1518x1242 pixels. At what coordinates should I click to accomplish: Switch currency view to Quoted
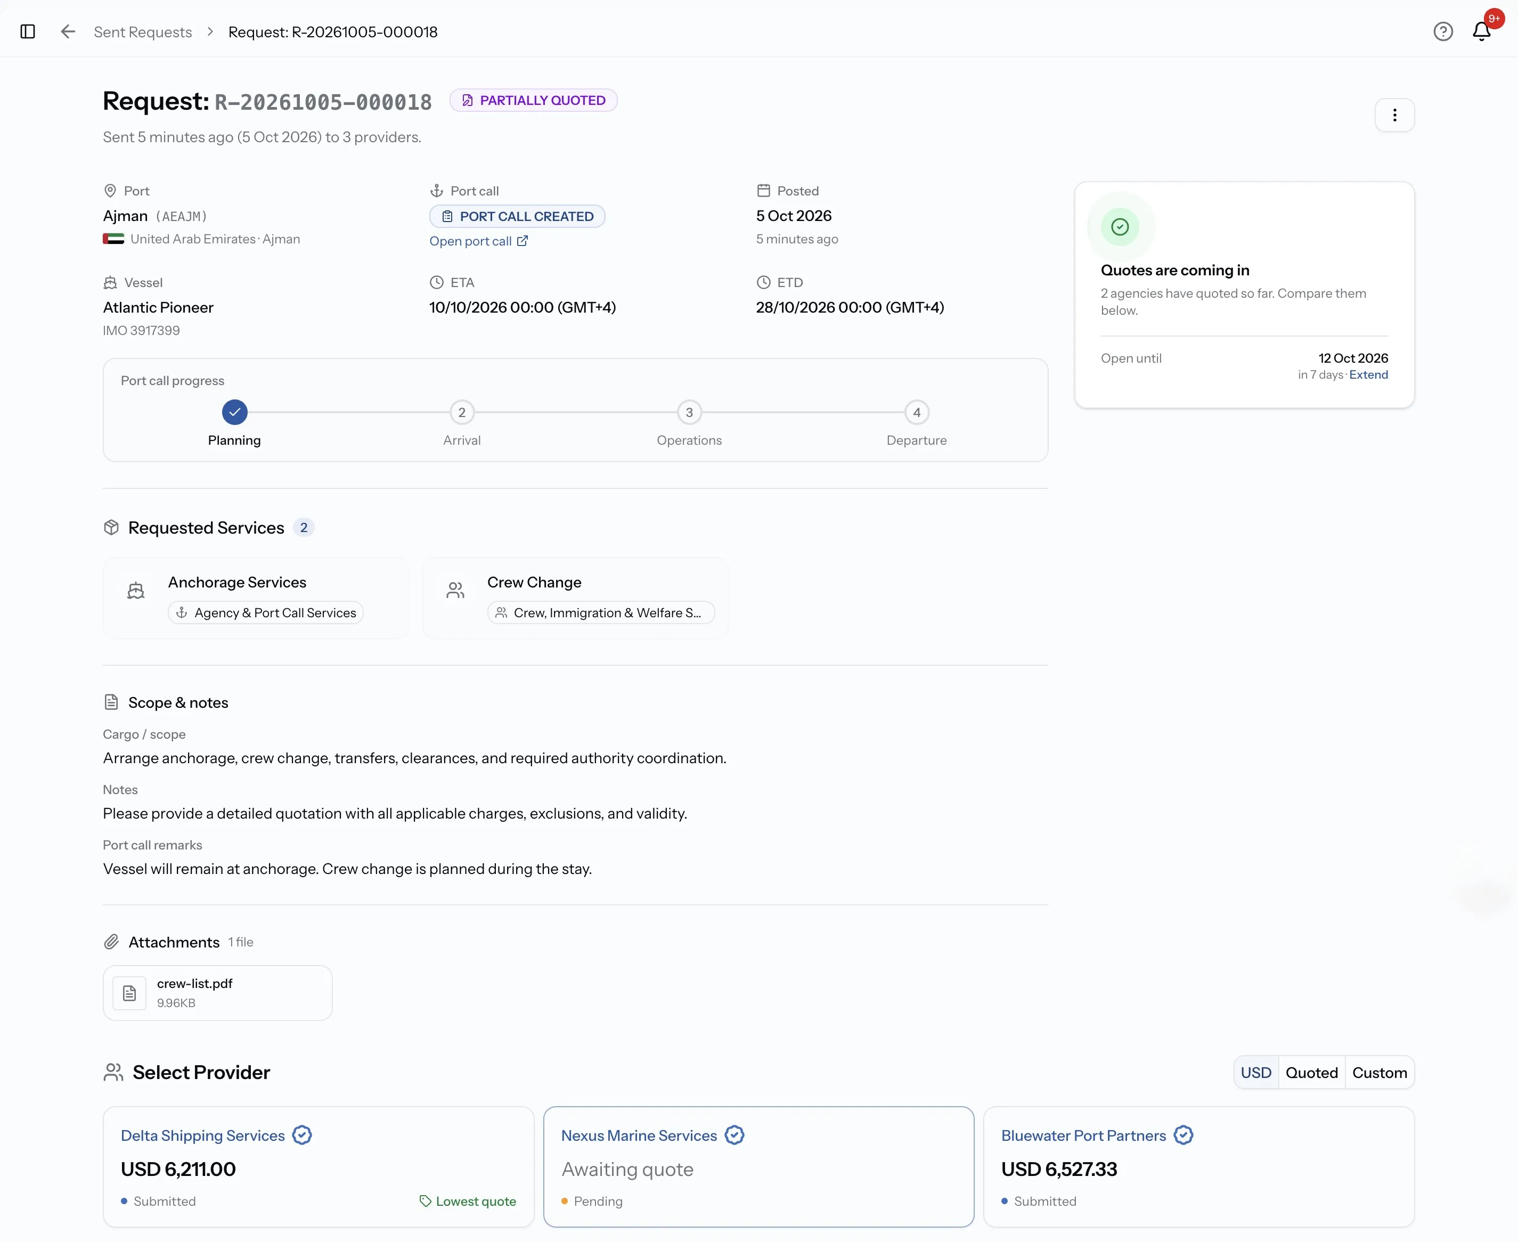tap(1311, 1073)
